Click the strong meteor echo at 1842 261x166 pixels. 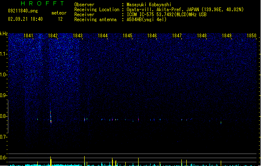click(51, 117)
